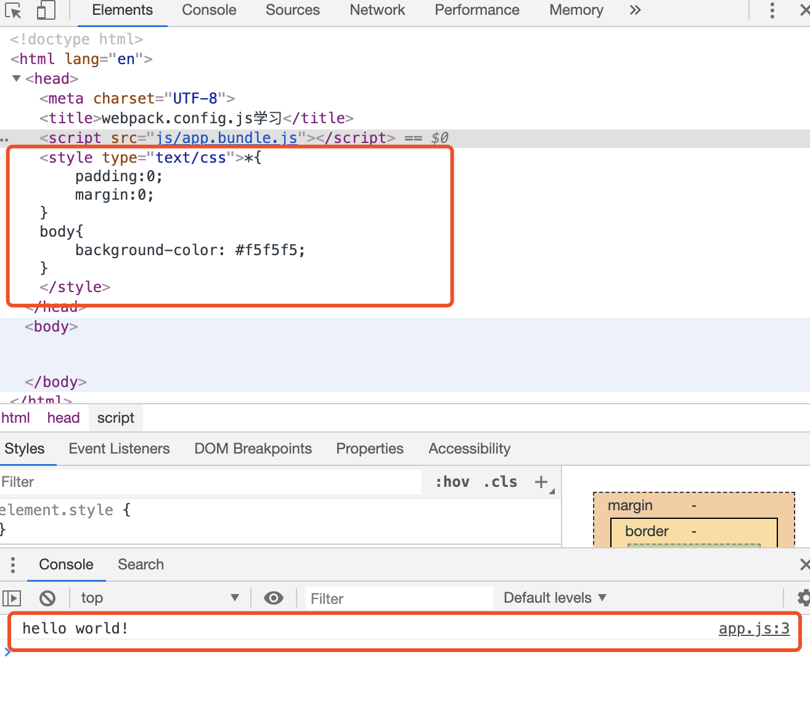Open DevTools three-dot customize menu

coord(772,10)
